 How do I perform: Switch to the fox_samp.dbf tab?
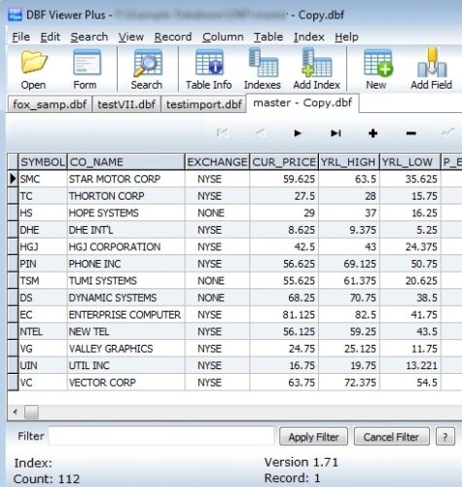pos(50,104)
